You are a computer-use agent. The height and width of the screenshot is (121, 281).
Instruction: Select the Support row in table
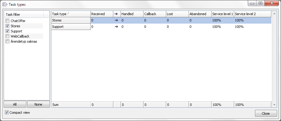tap(71, 27)
